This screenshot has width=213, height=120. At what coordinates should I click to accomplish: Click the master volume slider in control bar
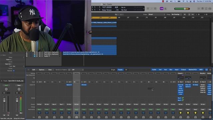(x=182, y=9)
